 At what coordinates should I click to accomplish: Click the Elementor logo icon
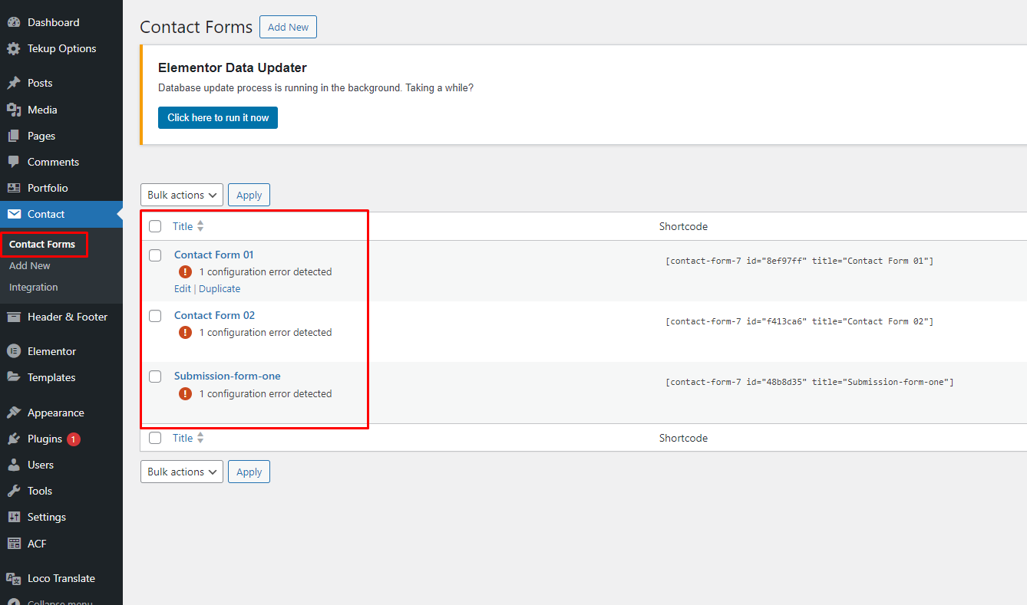pyautogui.click(x=14, y=351)
